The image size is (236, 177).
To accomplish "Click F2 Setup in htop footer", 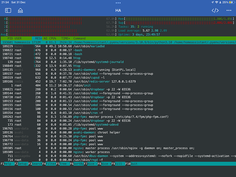I will coord(21,164).
